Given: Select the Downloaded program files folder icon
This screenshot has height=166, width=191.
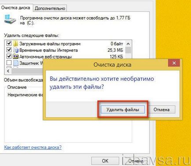Looking at the screenshot, I should [x=15, y=43].
